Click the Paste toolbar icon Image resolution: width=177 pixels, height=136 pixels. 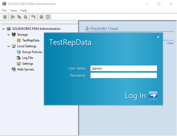click(26, 17)
